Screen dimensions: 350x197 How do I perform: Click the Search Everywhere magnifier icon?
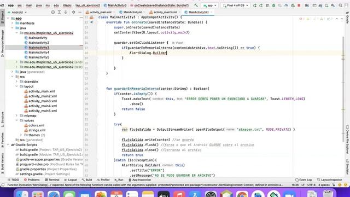[340, 5]
